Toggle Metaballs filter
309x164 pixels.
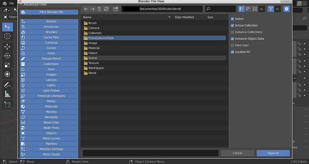(49, 117)
